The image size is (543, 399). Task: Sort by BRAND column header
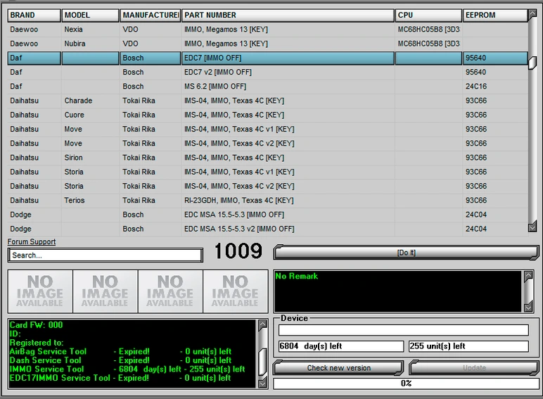coord(34,15)
